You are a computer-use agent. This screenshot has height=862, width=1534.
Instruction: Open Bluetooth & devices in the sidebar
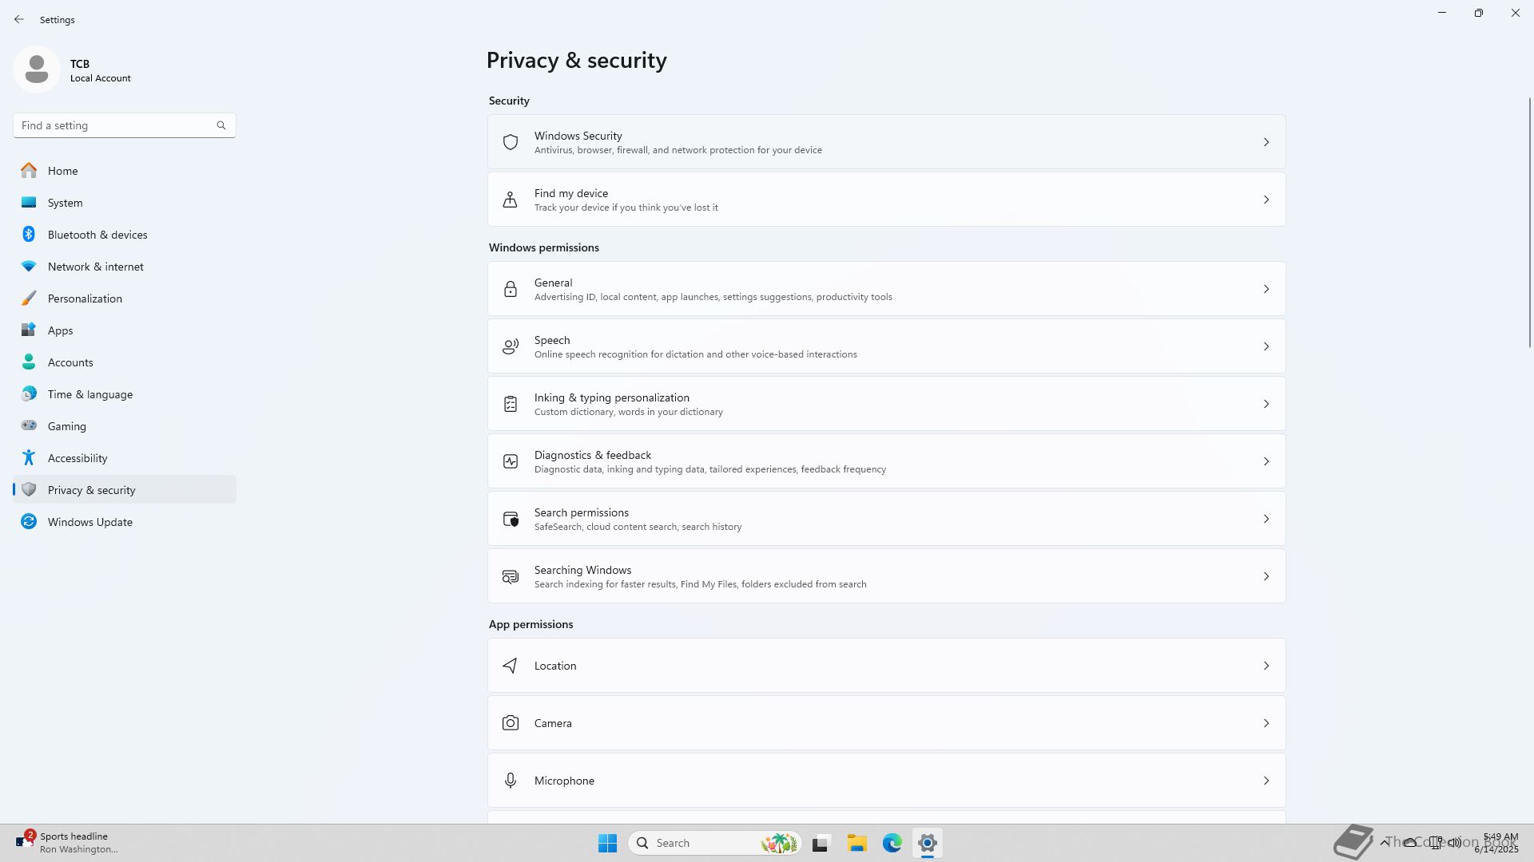click(x=97, y=235)
